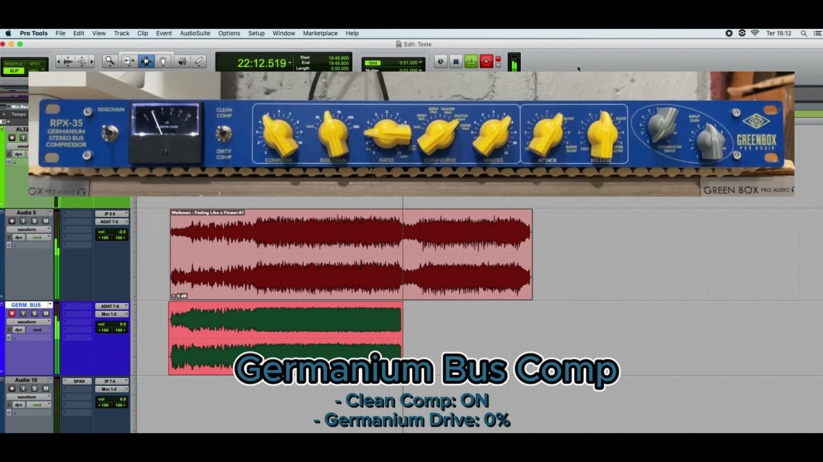823x462 pixels.
Task: Record-enable the GERM. BUS track
Action: tap(12, 313)
